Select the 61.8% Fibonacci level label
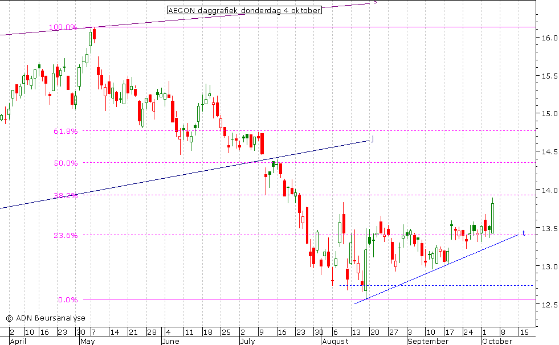559x345 pixels. click(66, 132)
